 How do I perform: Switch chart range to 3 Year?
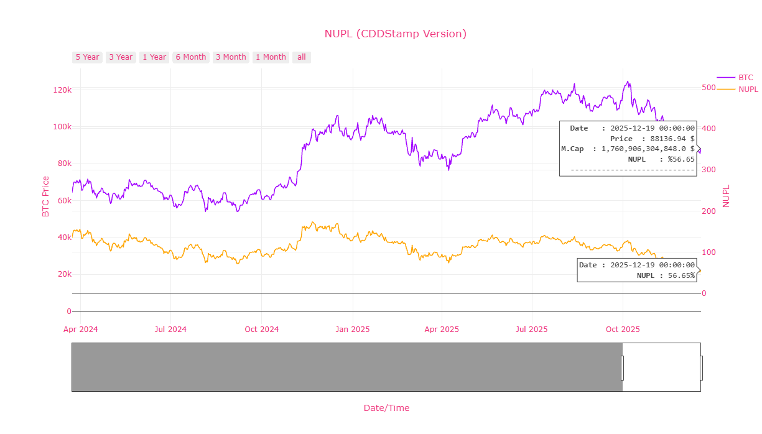pos(121,57)
